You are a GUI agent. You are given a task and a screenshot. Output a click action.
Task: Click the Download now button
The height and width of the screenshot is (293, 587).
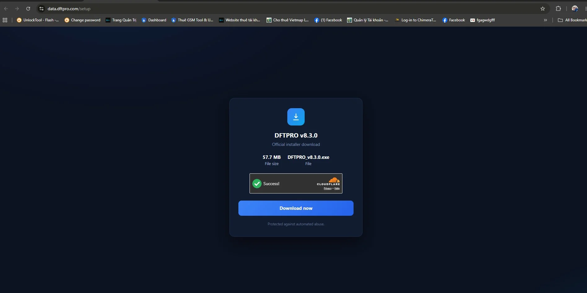296,208
